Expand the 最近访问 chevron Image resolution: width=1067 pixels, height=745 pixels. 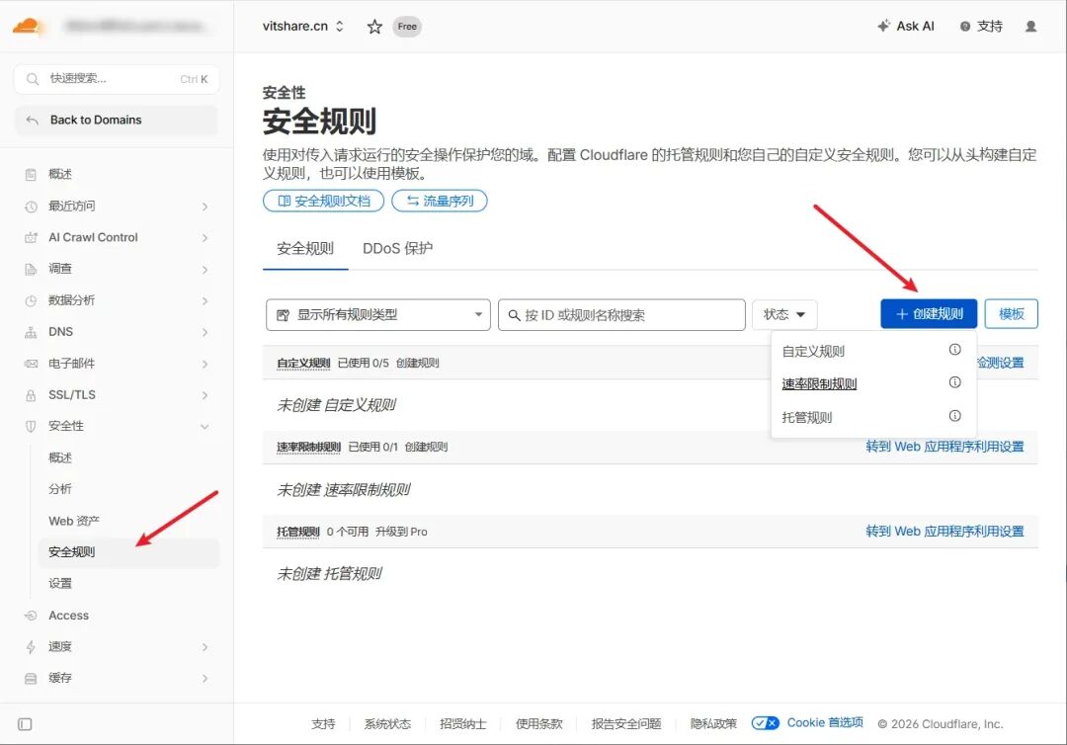[x=205, y=207]
